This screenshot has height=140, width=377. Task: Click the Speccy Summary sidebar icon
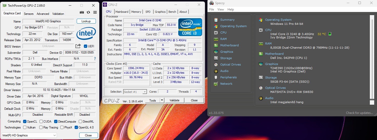click(216, 20)
